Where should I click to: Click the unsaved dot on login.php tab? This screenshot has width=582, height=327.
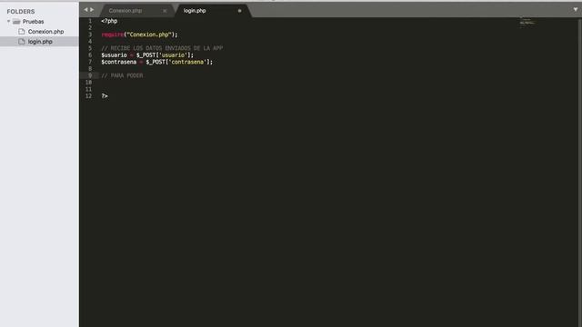pyautogui.click(x=240, y=11)
